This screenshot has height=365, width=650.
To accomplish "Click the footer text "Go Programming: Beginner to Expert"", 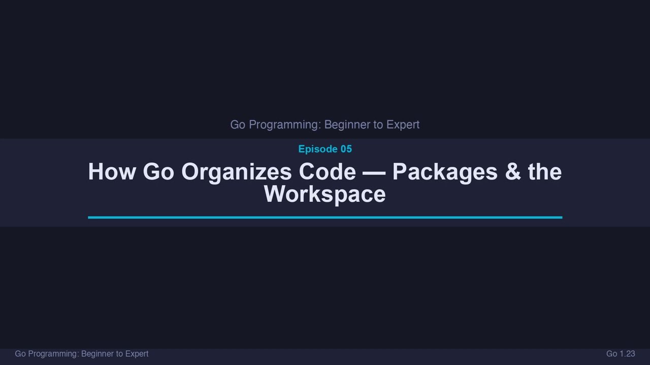I will pyautogui.click(x=82, y=354).
